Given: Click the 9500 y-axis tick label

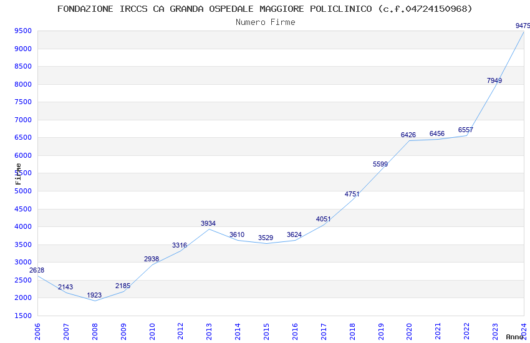Looking at the screenshot, I should (x=23, y=31).
